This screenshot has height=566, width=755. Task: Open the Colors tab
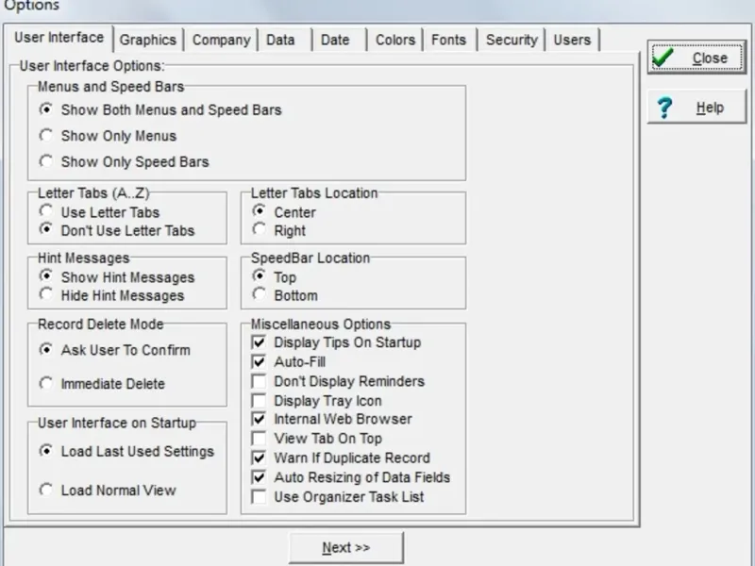pos(395,40)
